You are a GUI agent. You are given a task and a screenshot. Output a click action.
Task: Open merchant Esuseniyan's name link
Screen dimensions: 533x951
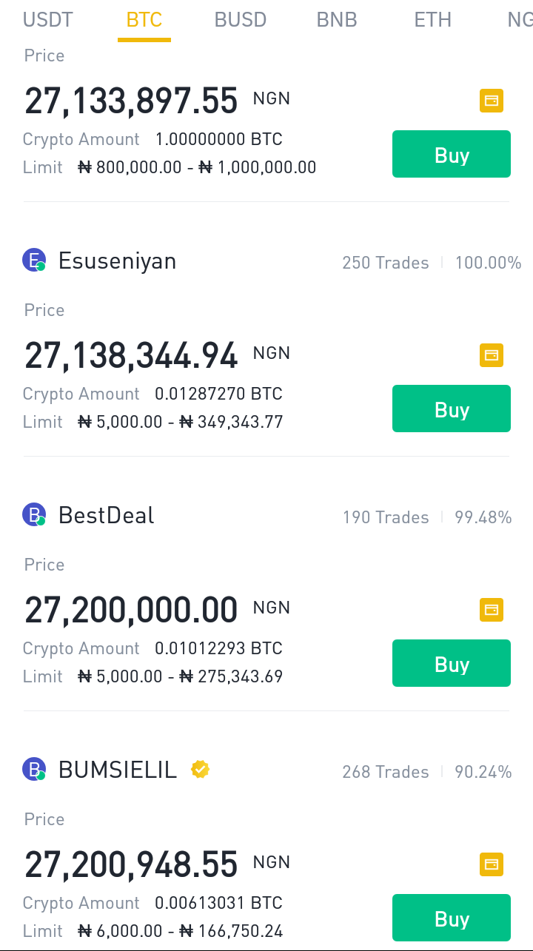117,261
